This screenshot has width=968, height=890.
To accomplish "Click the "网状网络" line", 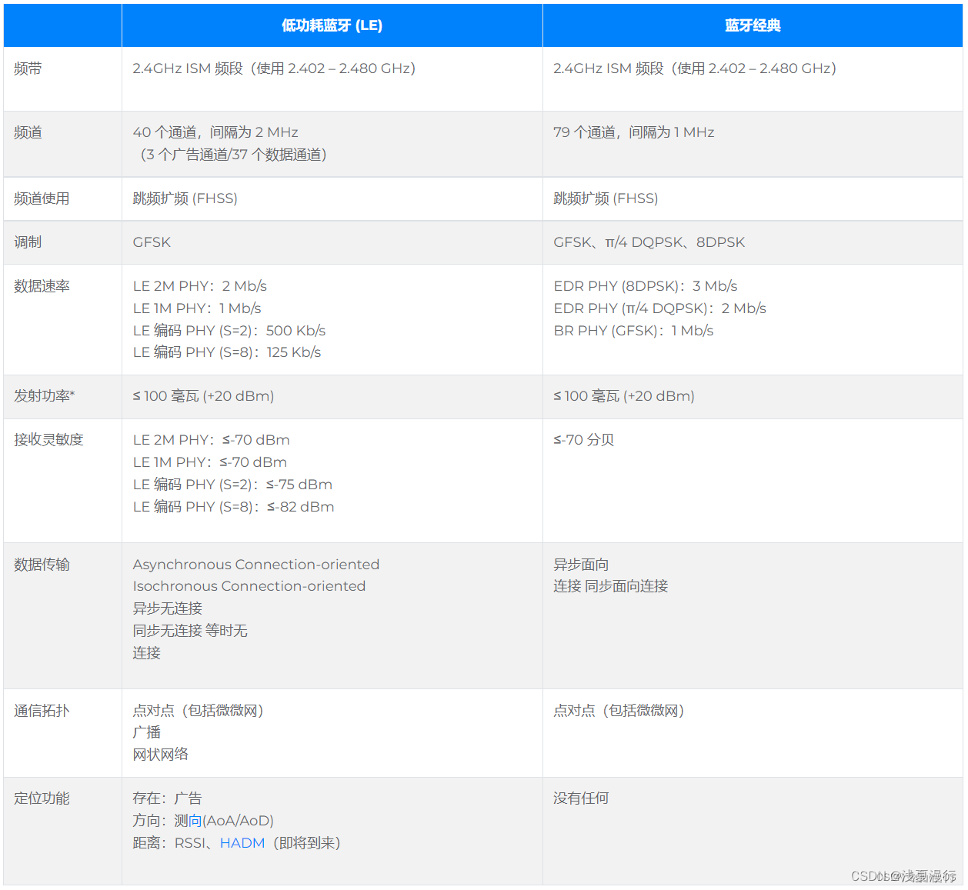I will [x=160, y=755].
